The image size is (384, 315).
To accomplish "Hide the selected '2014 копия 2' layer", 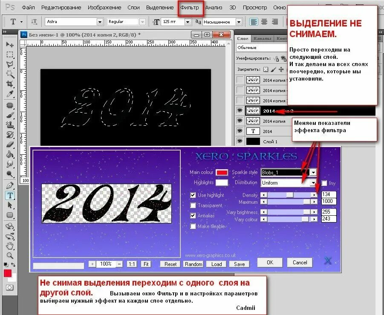I will point(240,110).
